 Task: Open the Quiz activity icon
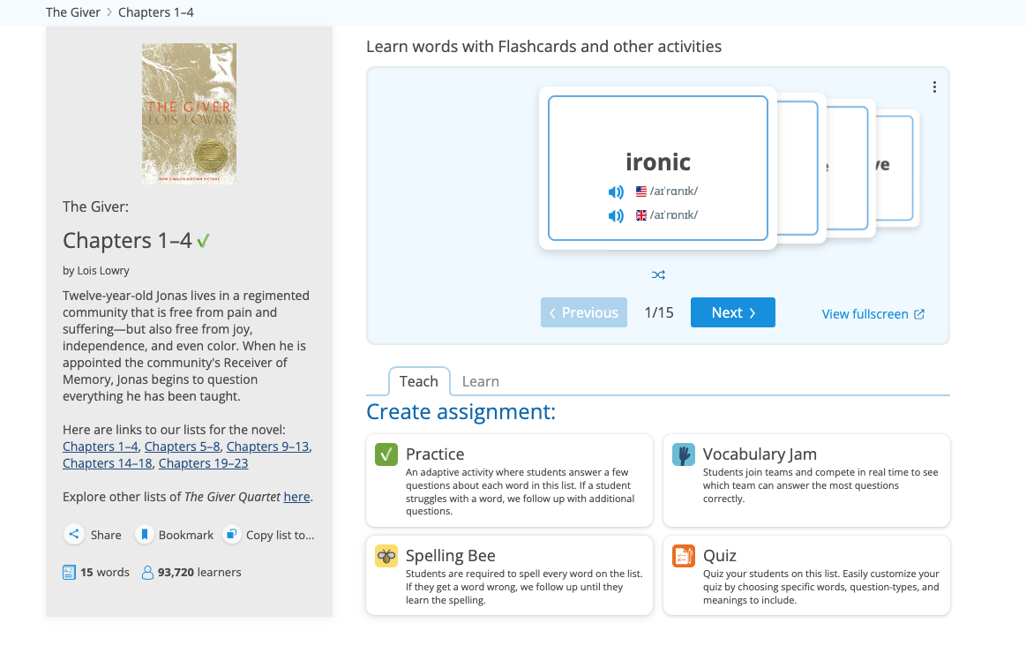coord(683,555)
